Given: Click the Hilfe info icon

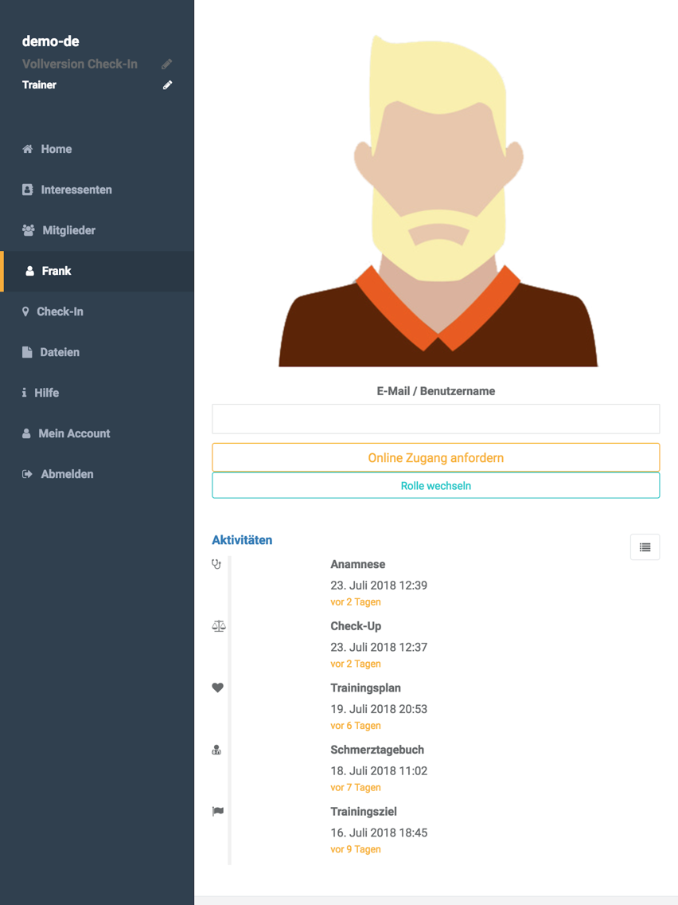Looking at the screenshot, I should tap(24, 393).
